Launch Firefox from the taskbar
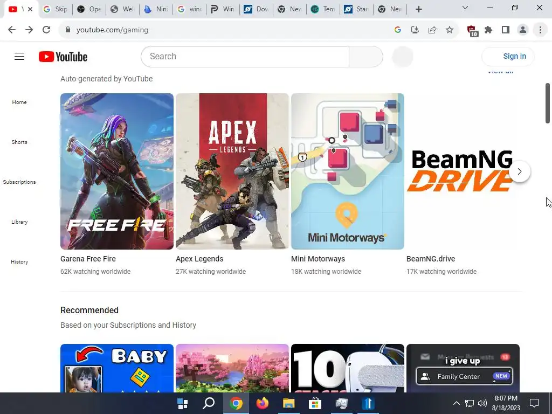Screen dimensions: 552x414 [262, 403]
